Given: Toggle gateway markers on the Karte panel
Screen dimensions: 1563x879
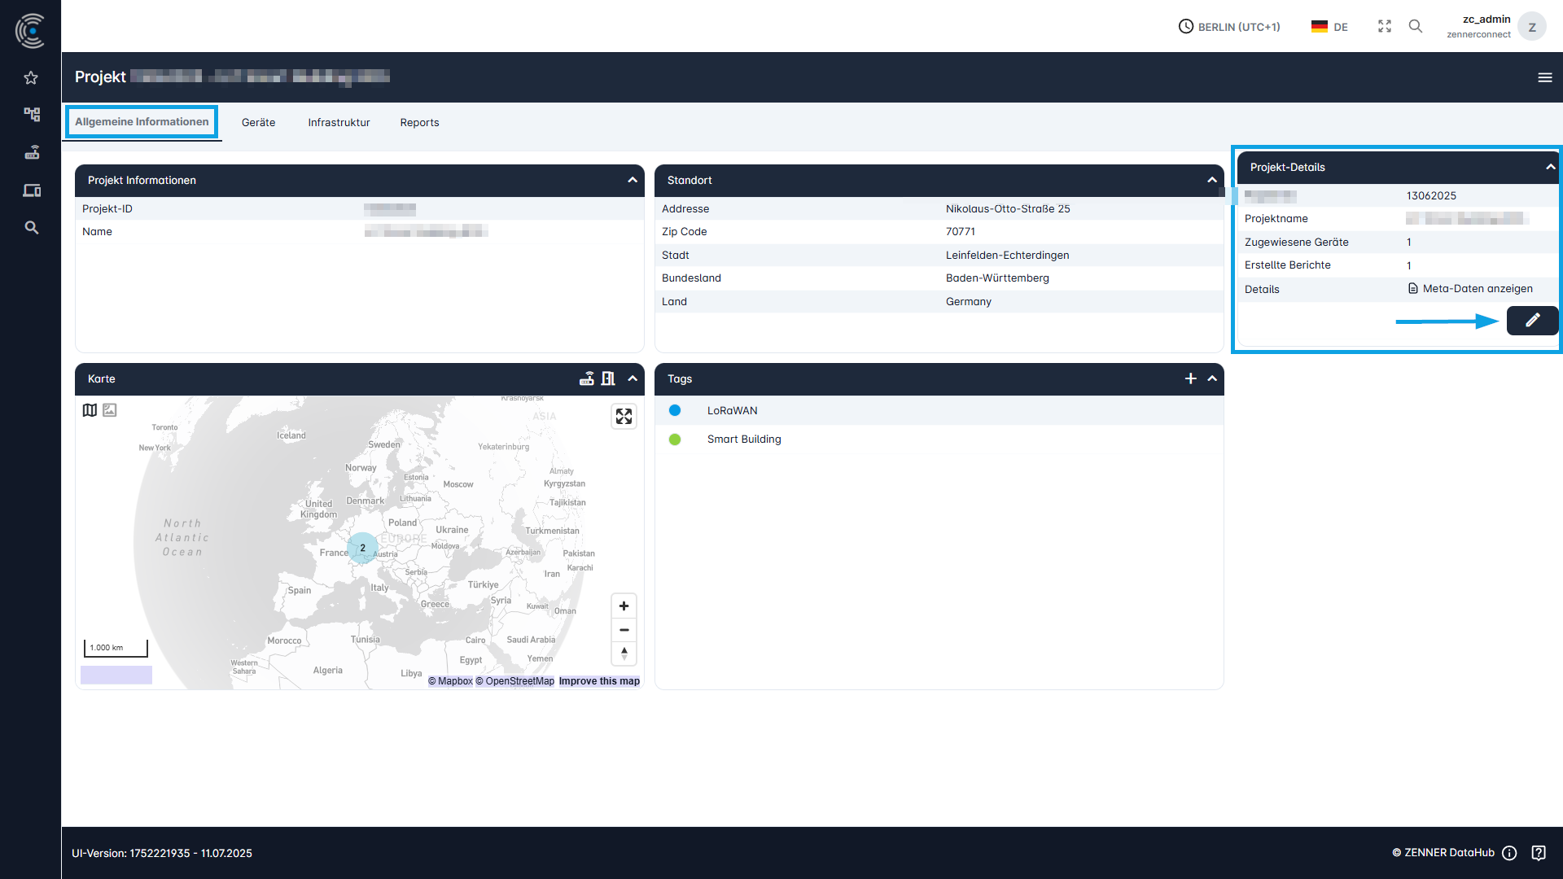Looking at the screenshot, I should click(x=587, y=378).
